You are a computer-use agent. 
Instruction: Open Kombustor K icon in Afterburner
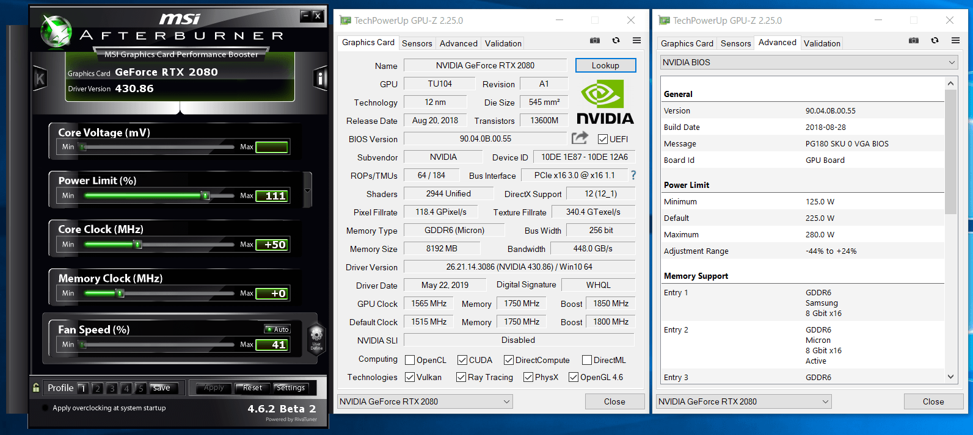pyautogui.click(x=40, y=79)
